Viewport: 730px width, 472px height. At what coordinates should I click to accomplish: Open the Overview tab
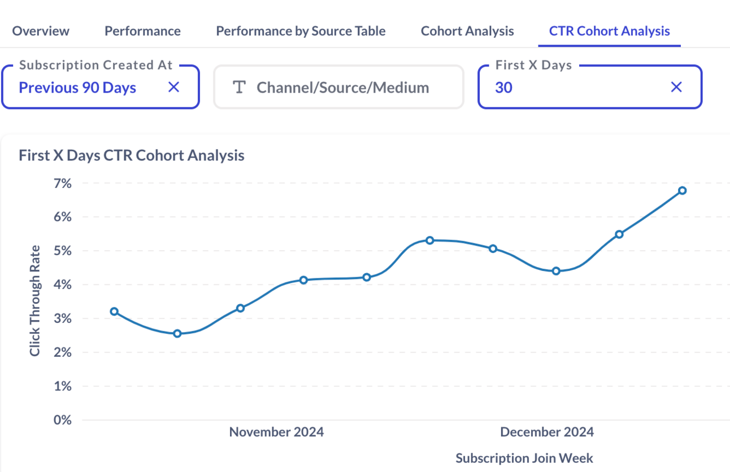point(41,31)
